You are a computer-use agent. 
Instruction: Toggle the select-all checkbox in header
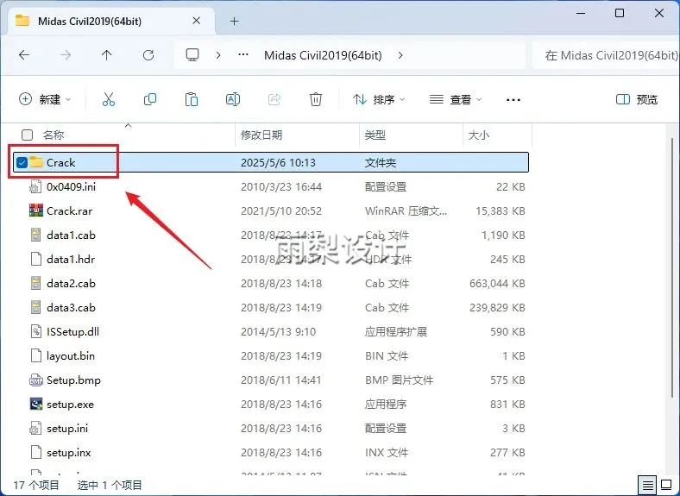(27, 135)
